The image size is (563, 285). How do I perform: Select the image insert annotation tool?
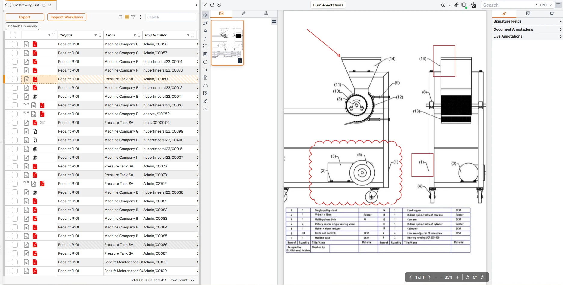205,93
